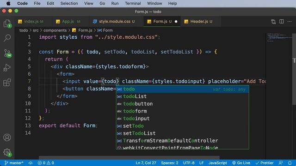Change end of line sequence LF

tap(202, 163)
